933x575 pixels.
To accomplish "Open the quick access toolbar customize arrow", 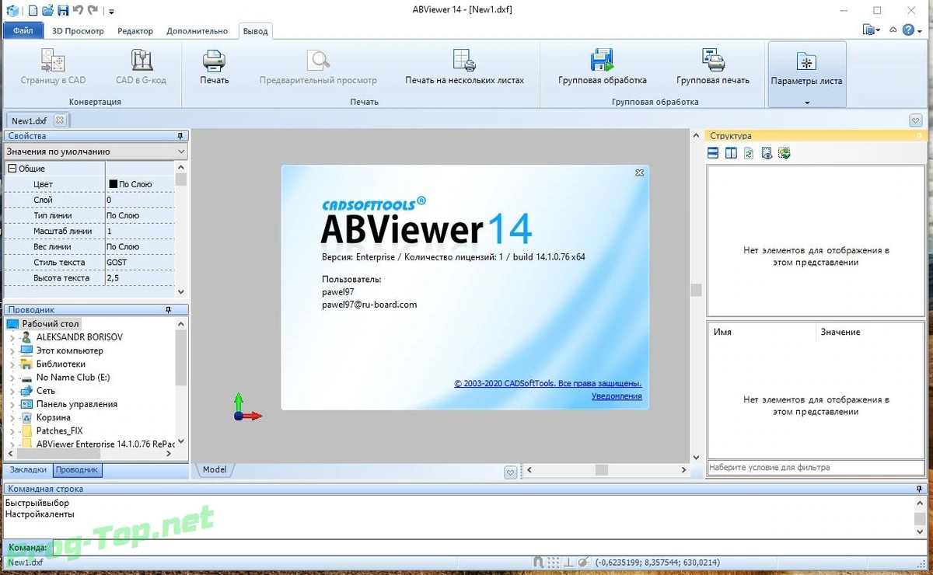I will [111, 11].
